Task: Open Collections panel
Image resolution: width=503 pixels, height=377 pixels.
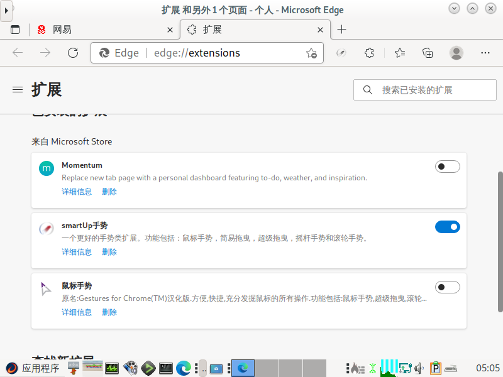Action: 428,53
